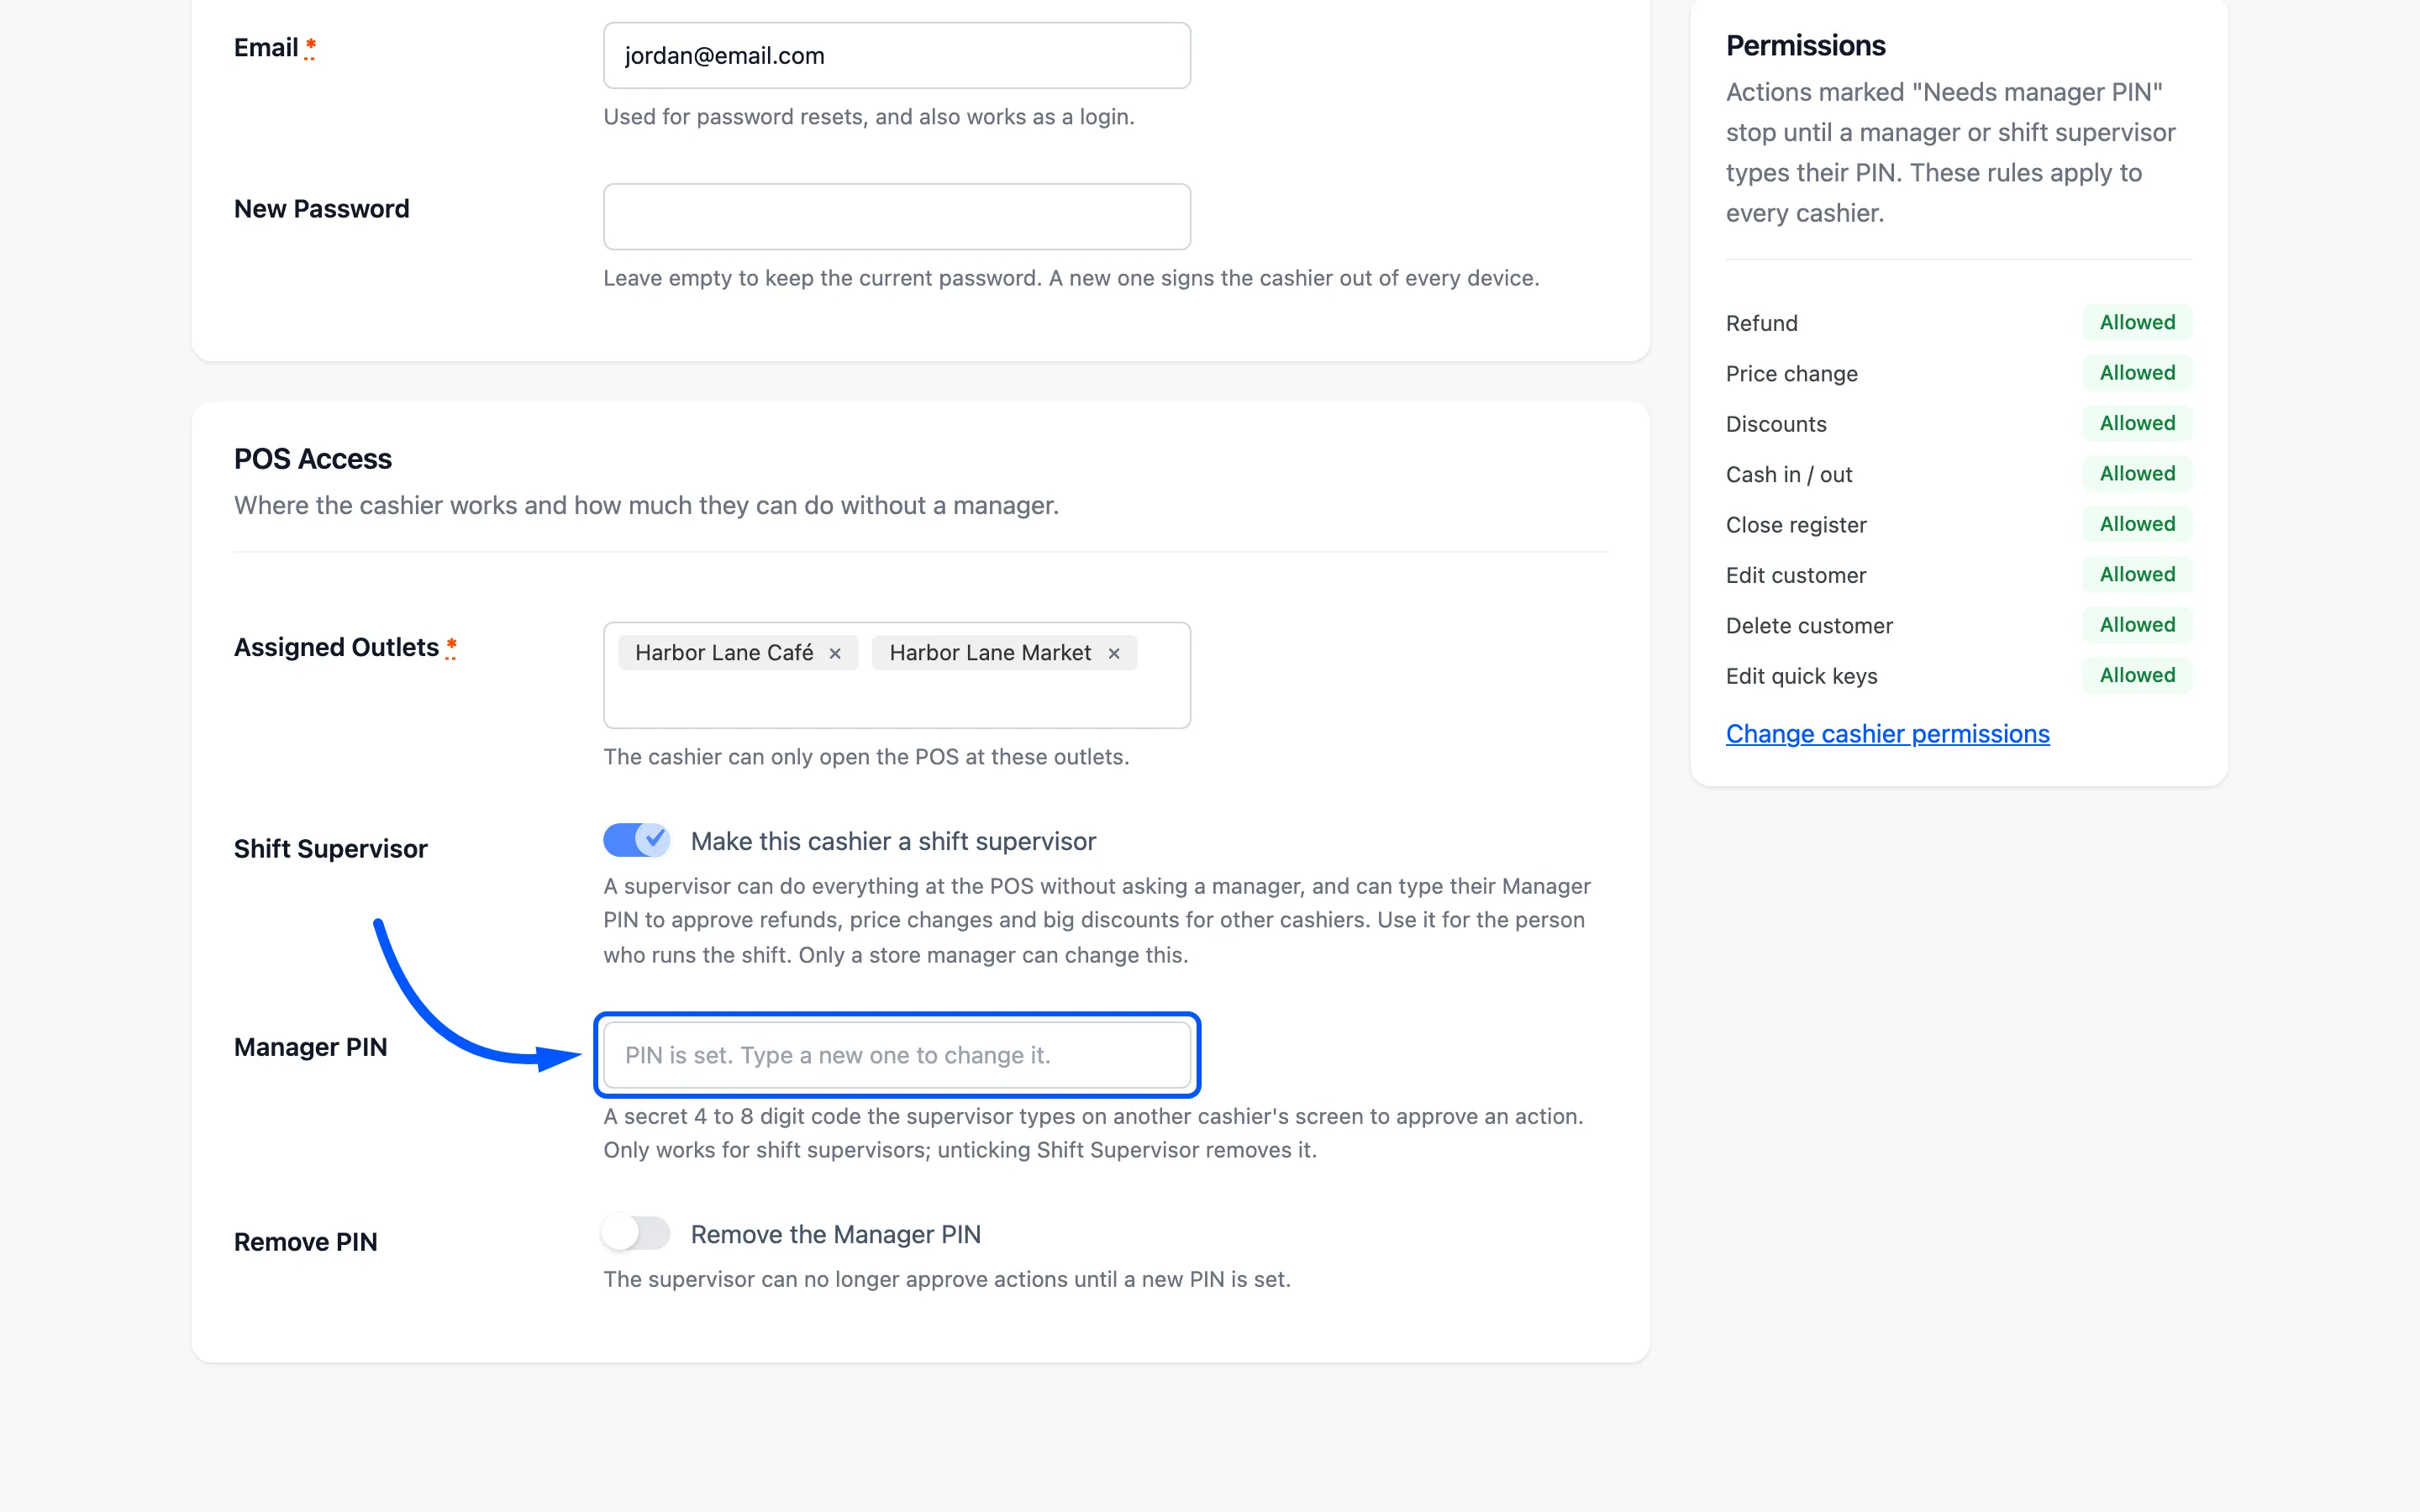Click the Cash in / out Allowed badge
The height and width of the screenshot is (1512, 2420).
point(2137,473)
